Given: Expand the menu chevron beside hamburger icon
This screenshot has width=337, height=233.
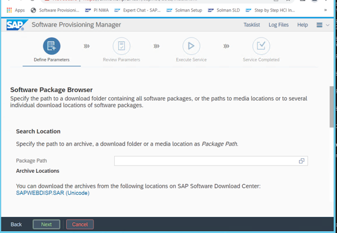Looking at the screenshot, I should click(x=328, y=25).
